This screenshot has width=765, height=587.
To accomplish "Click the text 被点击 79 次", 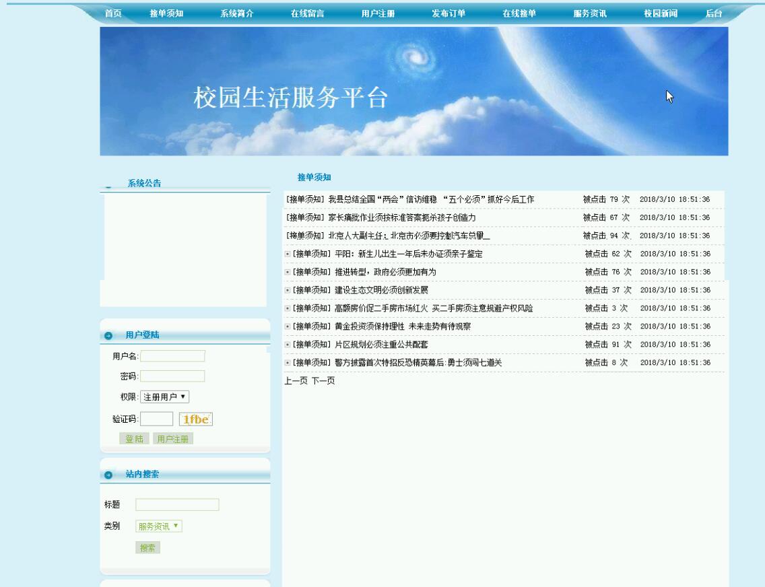I will 606,199.
